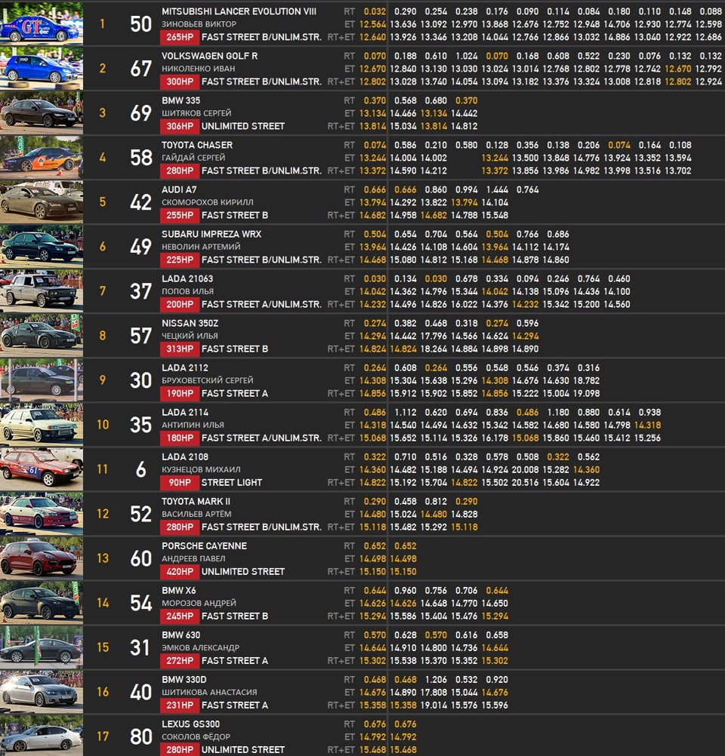Click the 265HP red badge
Screen dimensions: 725x756
click(180, 37)
